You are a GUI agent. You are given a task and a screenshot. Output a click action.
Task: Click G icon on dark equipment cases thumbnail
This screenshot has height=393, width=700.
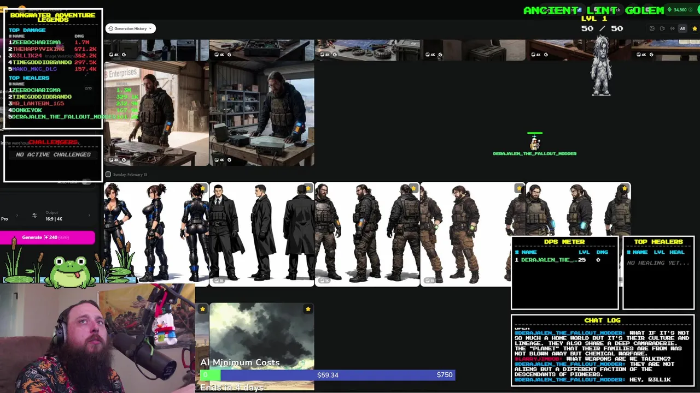point(124,55)
